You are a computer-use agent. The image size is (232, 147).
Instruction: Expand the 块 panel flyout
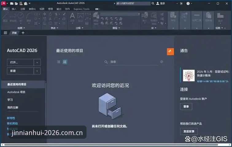(154, 28)
